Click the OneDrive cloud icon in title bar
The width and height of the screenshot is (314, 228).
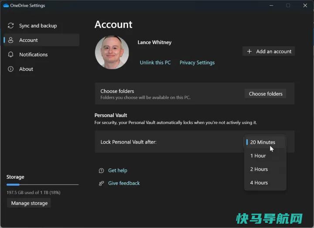(x=6, y=5)
